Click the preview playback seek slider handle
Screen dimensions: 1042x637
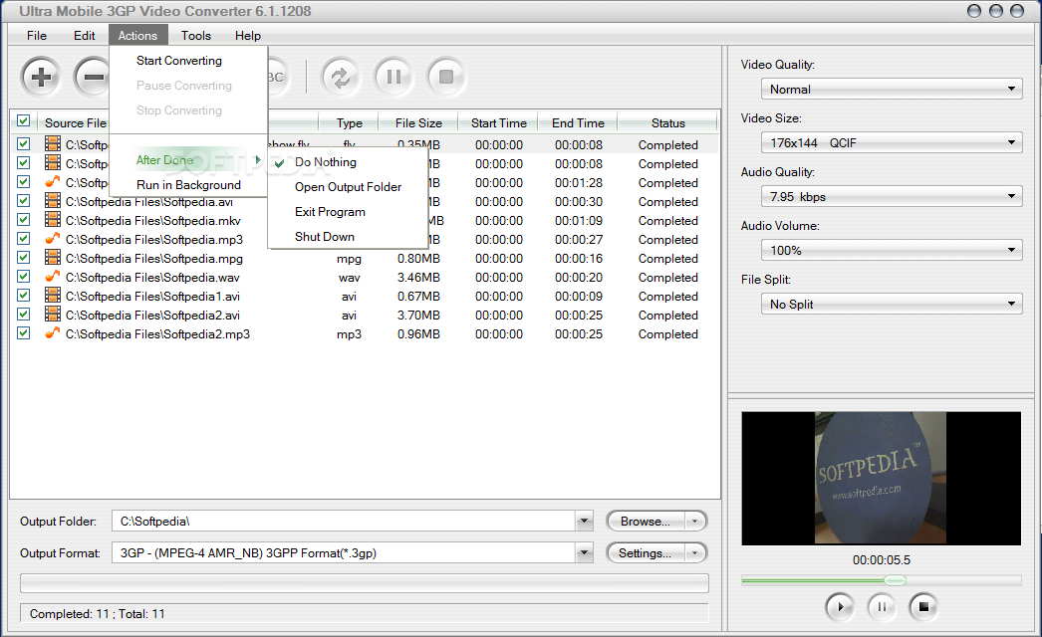point(896,580)
